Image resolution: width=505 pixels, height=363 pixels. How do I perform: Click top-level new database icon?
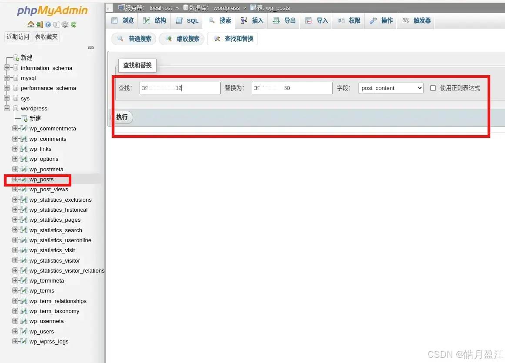[16, 58]
